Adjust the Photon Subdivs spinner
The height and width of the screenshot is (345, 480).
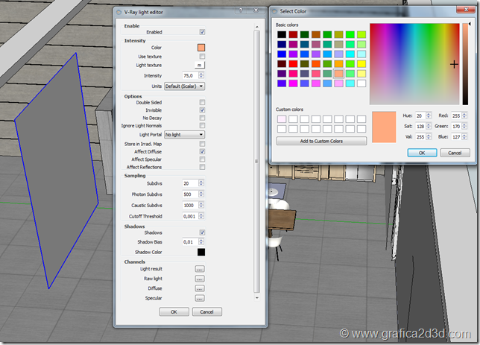click(x=201, y=194)
